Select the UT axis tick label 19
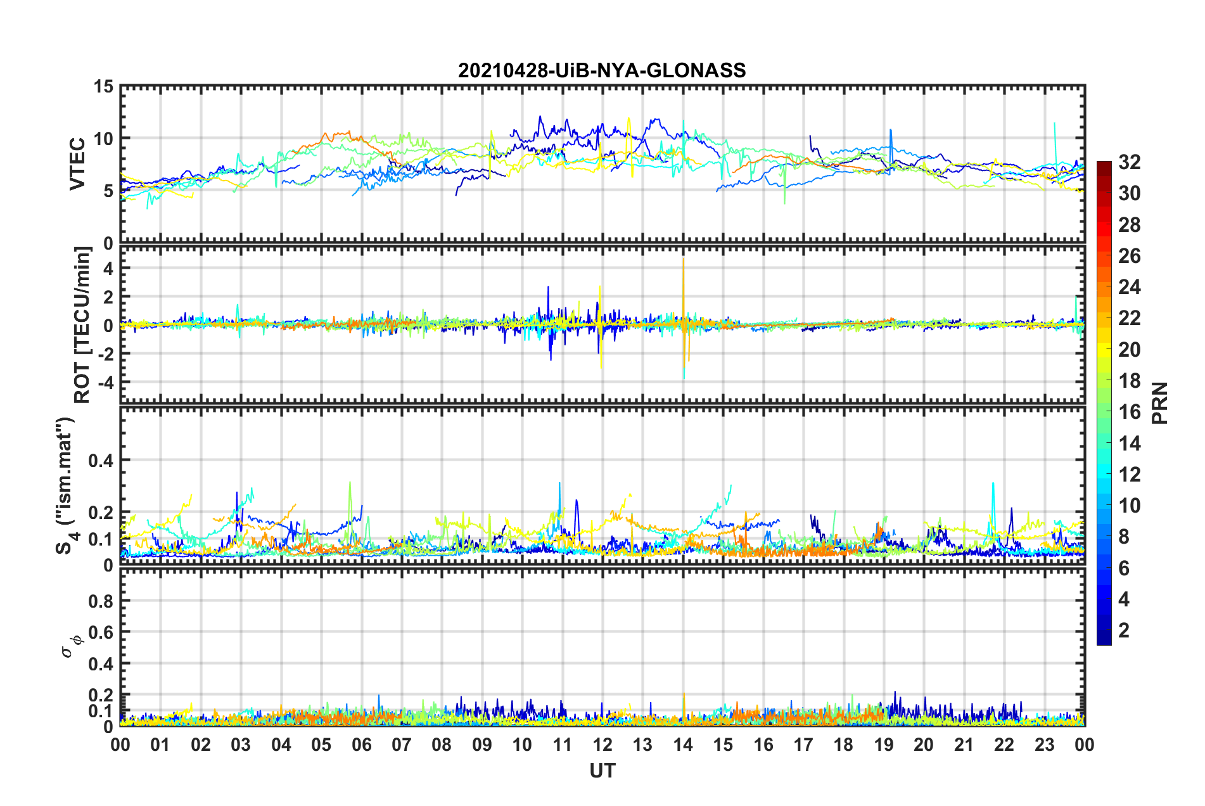The height and width of the screenshot is (806, 1205). point(884,745)
